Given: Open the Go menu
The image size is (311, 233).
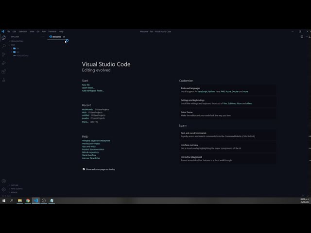Looking at the screenshot, I should 38,31.
